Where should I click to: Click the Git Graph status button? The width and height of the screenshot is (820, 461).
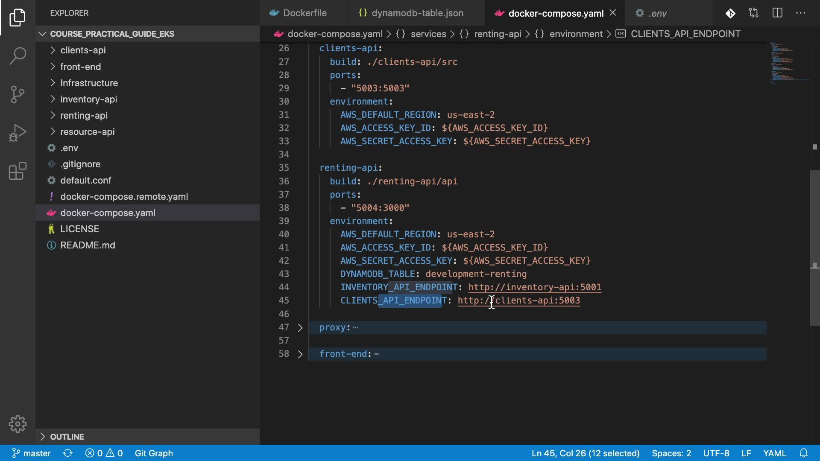(x=154, y=453)
